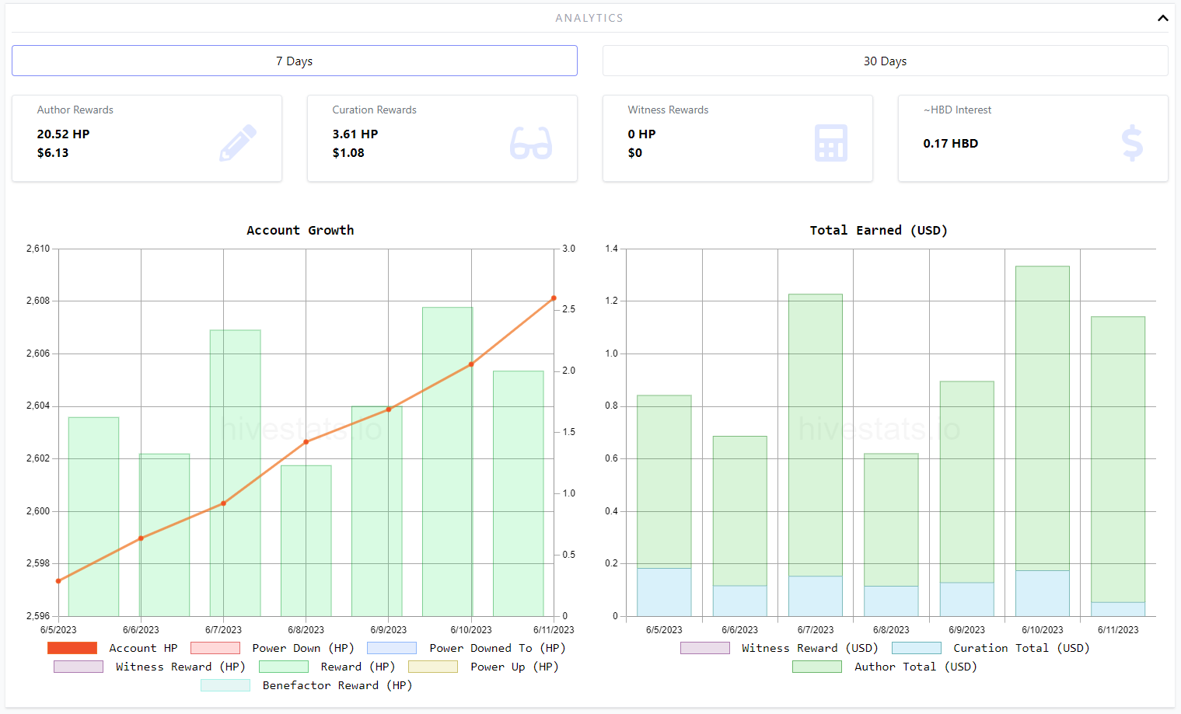Viewport: 1181px width, 714px height.
Task: Click the 6/10/2023 author bar in Total Earned
Action: click(x=1043, y=418)
